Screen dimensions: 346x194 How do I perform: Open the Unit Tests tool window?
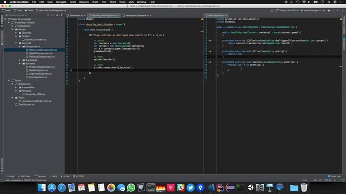[24, 176]
